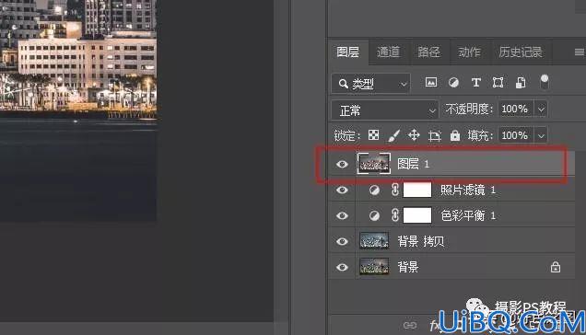
Task: Click mask link icon on 色彩平衡 1
Action: (x=395, y=215)
